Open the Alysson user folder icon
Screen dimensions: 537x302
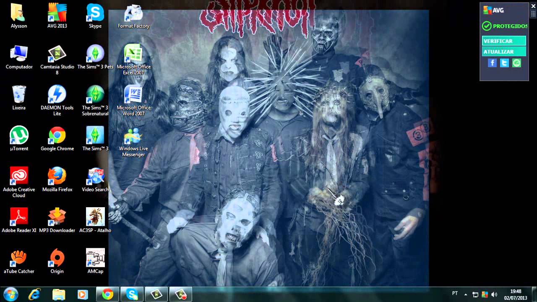coord(19,16)
